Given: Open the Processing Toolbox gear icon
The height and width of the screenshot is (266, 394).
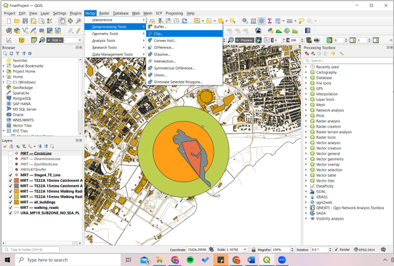Looking at the screenshot, I should point(261,21).
